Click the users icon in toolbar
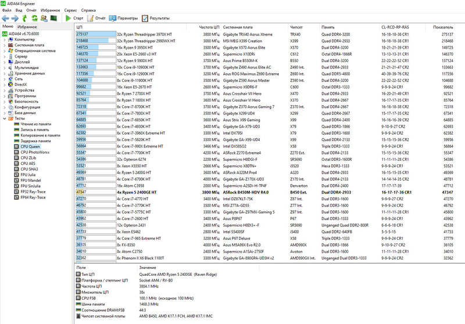This screenshot has width=465, height=324. pyautogui.click(x=44, y=19)
